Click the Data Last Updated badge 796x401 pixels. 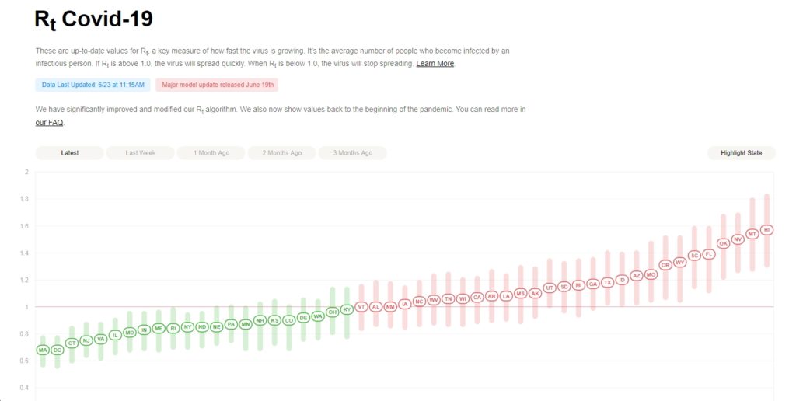(93, 85)
